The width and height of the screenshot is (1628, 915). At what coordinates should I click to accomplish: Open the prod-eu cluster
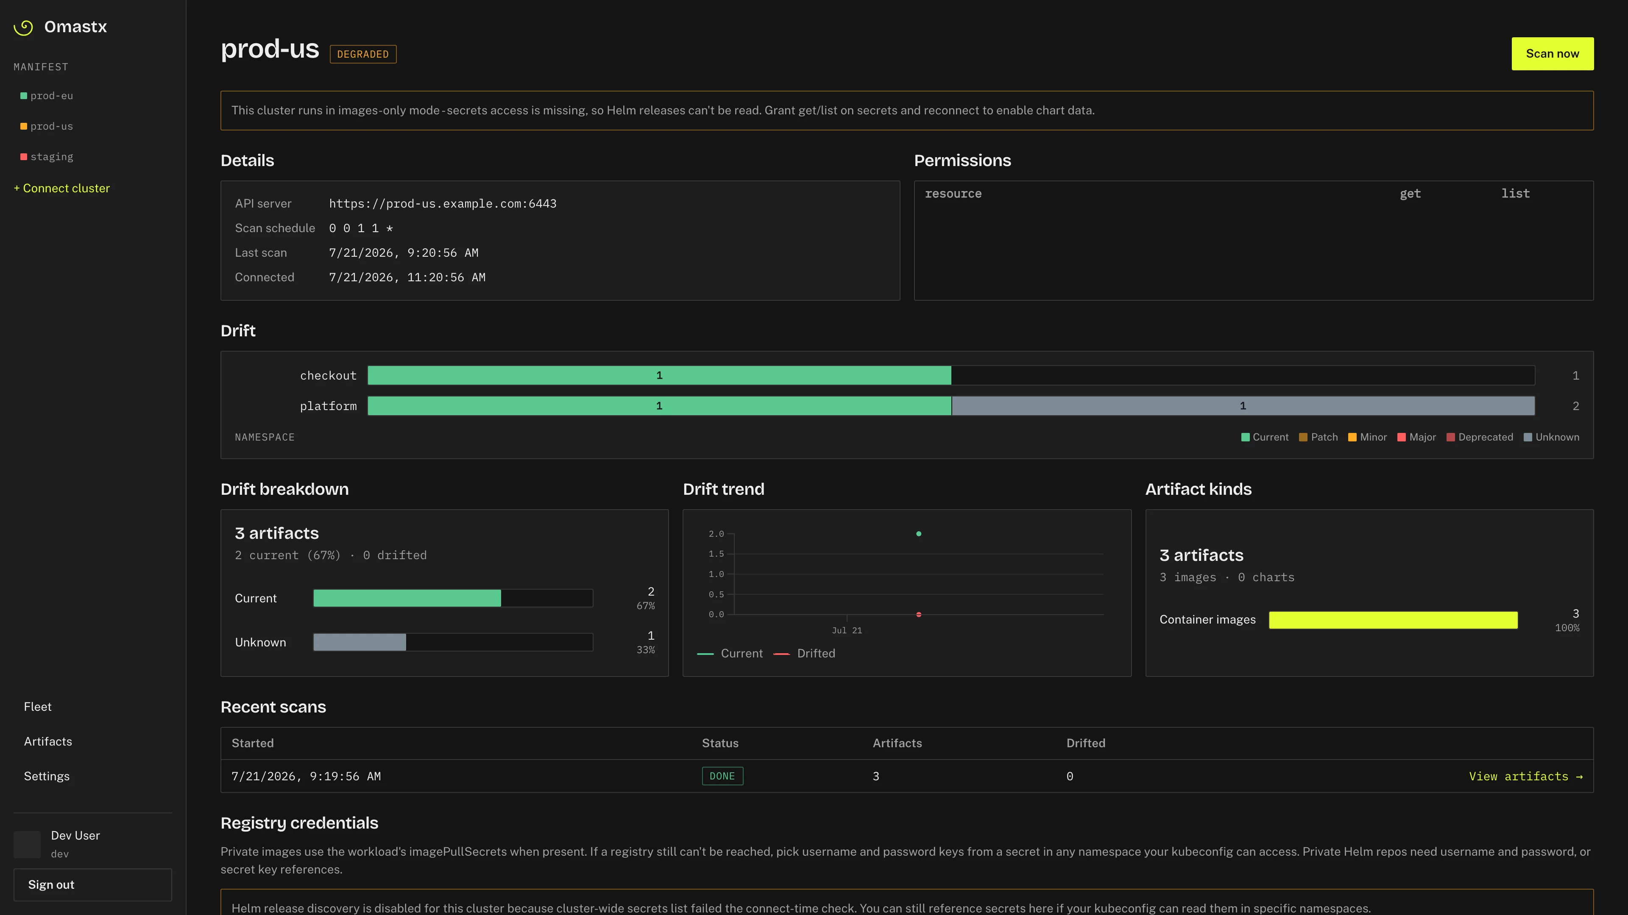[x=51, y=96]
